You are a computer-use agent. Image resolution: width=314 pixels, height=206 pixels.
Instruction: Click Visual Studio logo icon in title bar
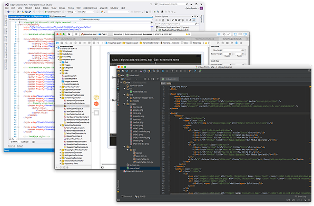tap(7, 4)
